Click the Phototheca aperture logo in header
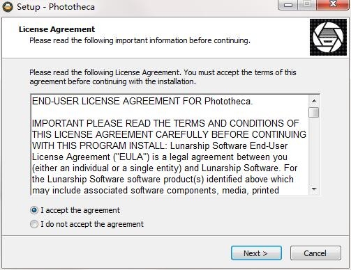The width and height of the screenshot is (351, 270). [x=328, y=37]
